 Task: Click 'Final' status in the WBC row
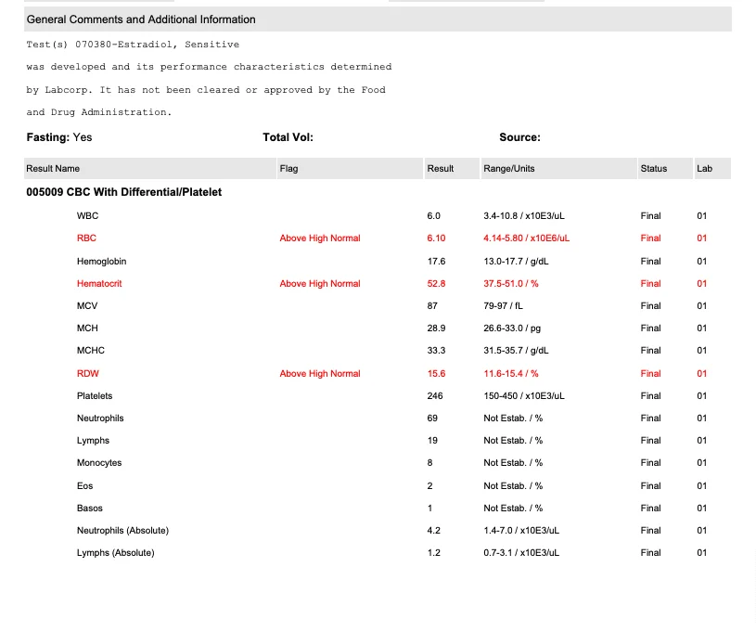coord(650,215)
